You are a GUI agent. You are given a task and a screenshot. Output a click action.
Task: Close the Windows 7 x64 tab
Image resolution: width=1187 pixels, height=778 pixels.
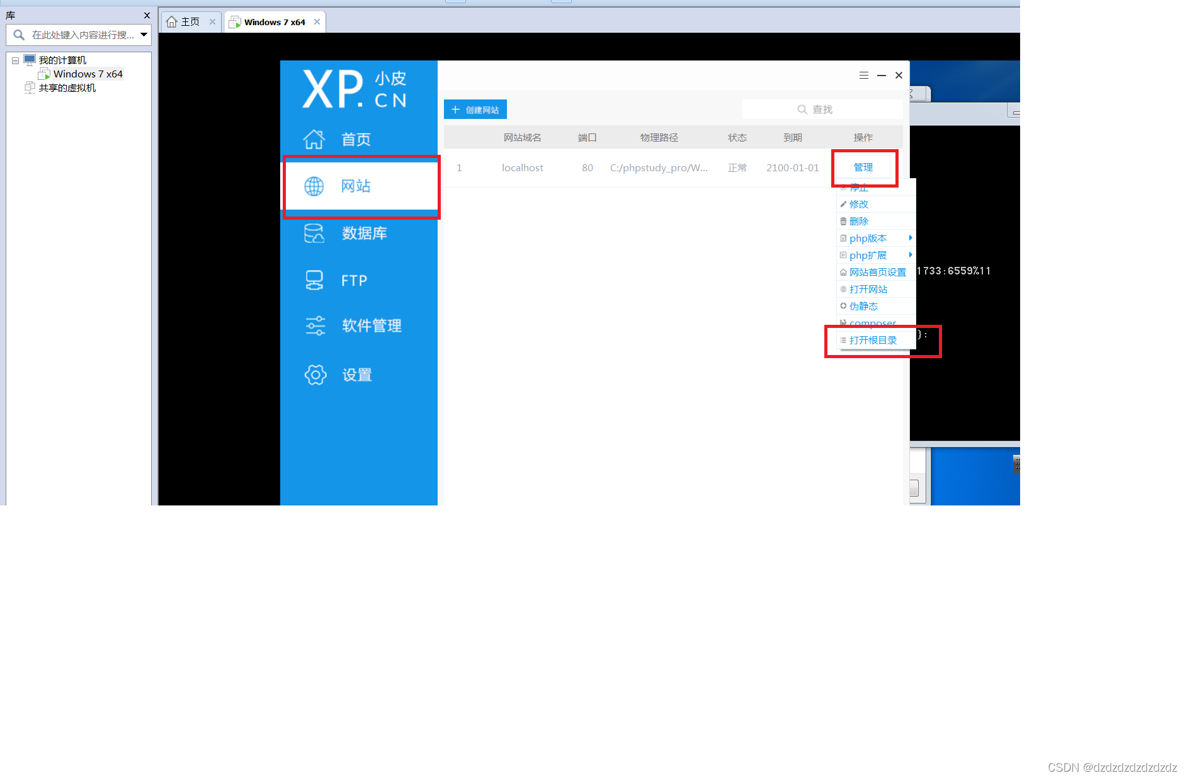pyautogui.click(x=317, y=22)
